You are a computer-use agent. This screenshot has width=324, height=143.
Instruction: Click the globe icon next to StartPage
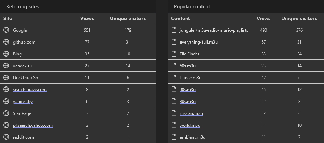(6, 113)
